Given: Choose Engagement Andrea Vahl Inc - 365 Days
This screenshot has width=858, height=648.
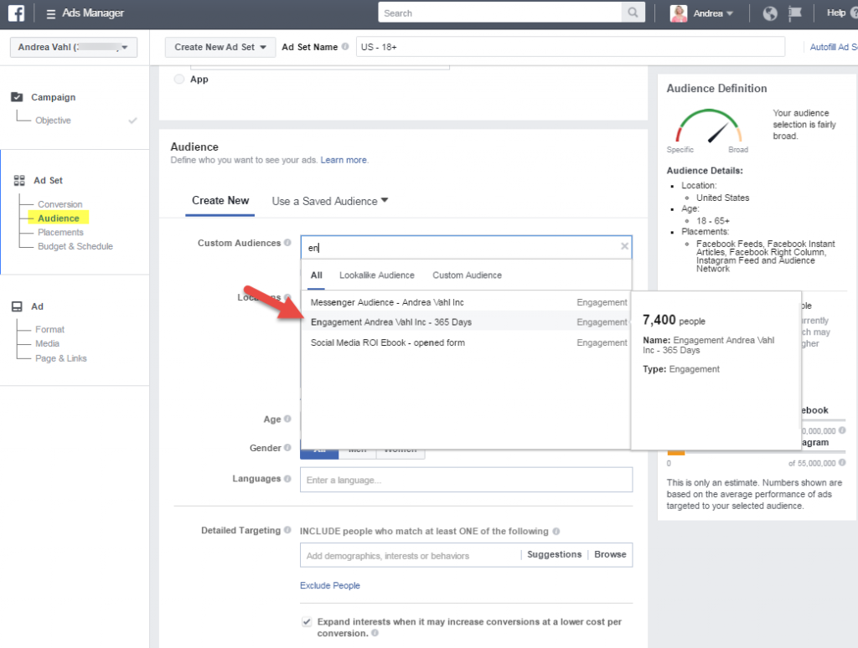Looking at the screenshot, I should click(466, 321).
